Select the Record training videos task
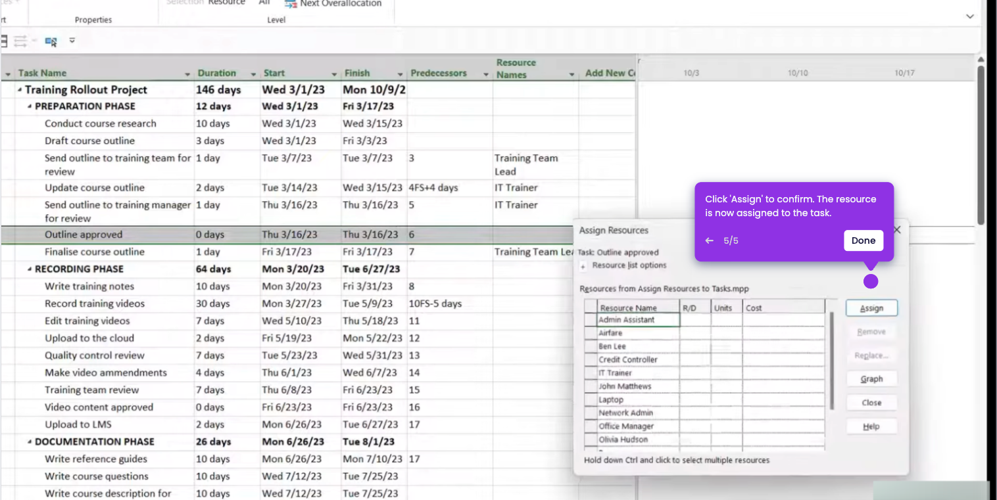 [95, 304]
